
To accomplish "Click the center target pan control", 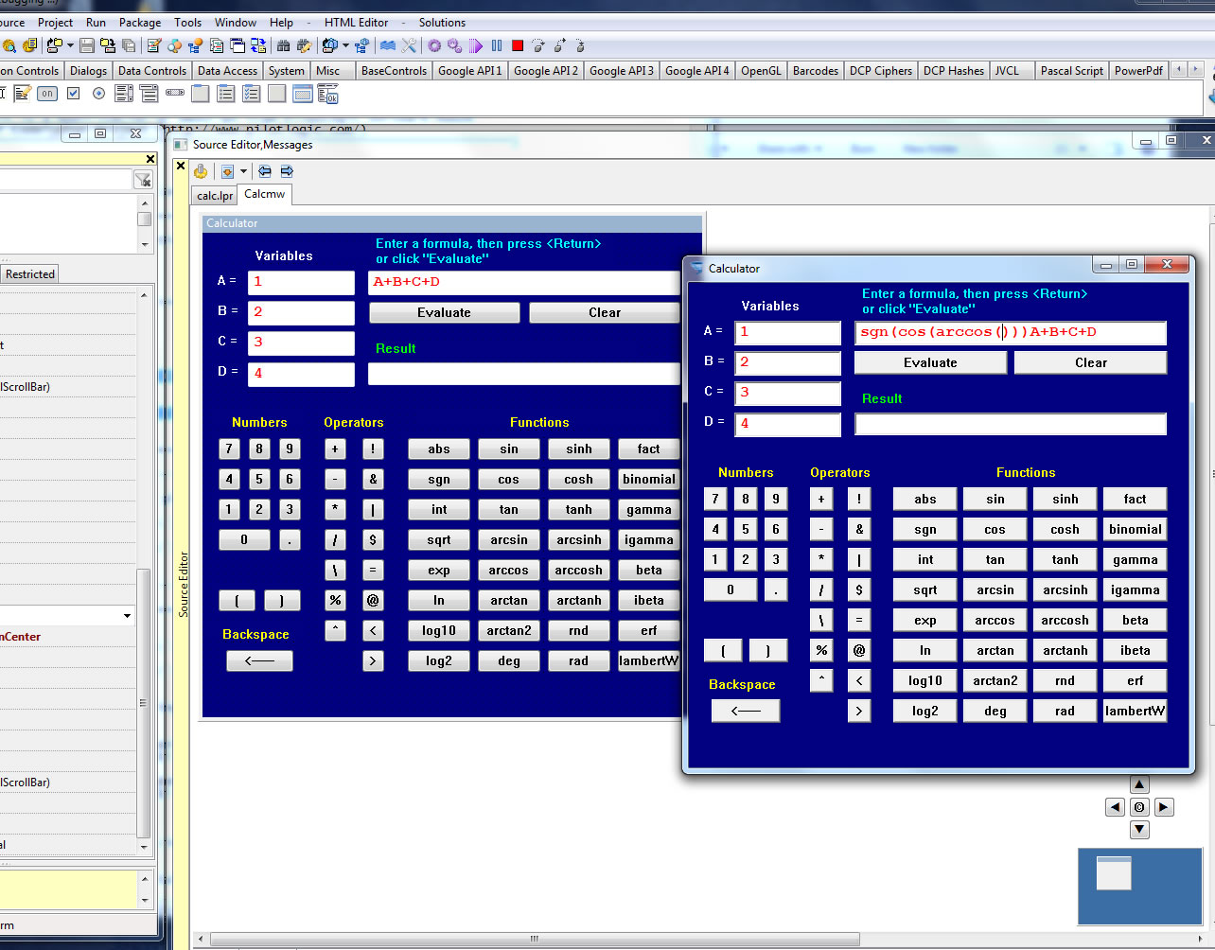I will coord(1139,807).
